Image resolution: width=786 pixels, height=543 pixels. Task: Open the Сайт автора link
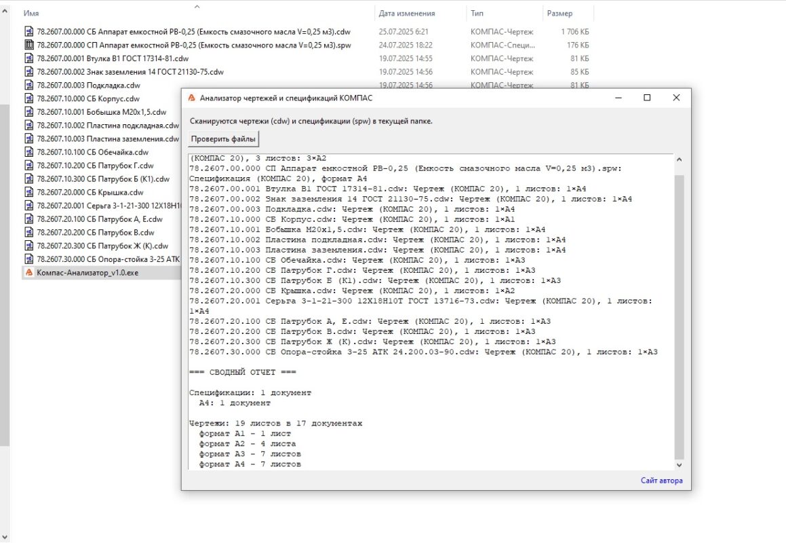point(661,481)
